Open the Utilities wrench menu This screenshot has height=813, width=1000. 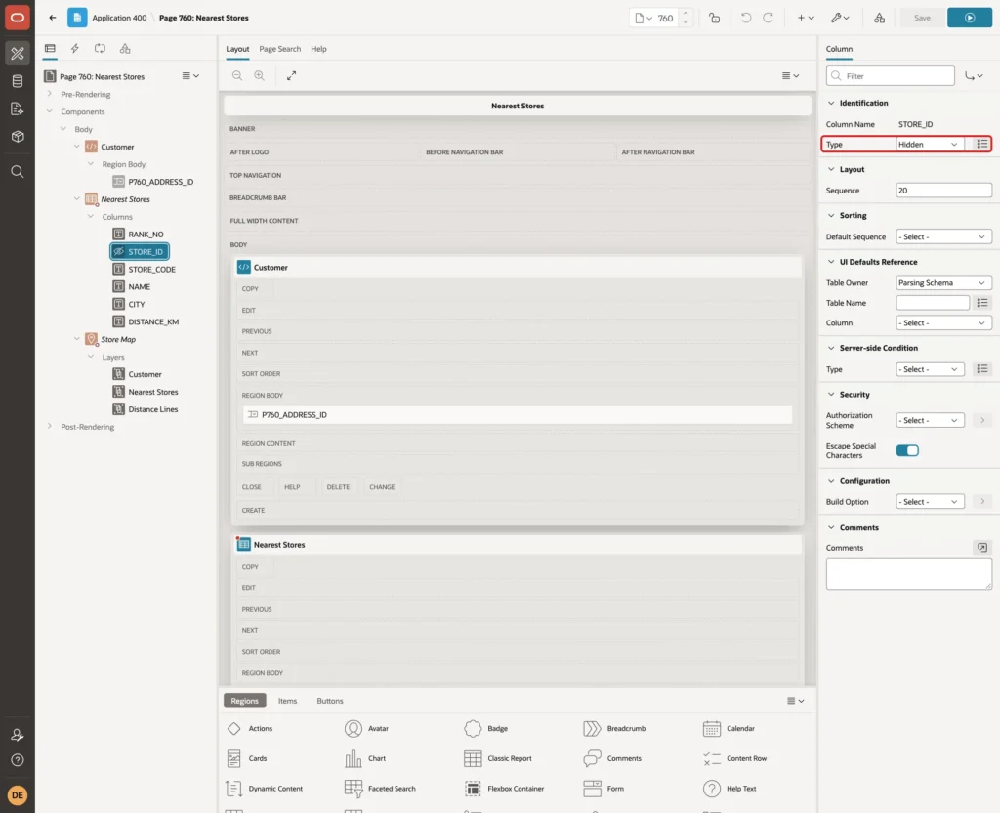(840, 18)
